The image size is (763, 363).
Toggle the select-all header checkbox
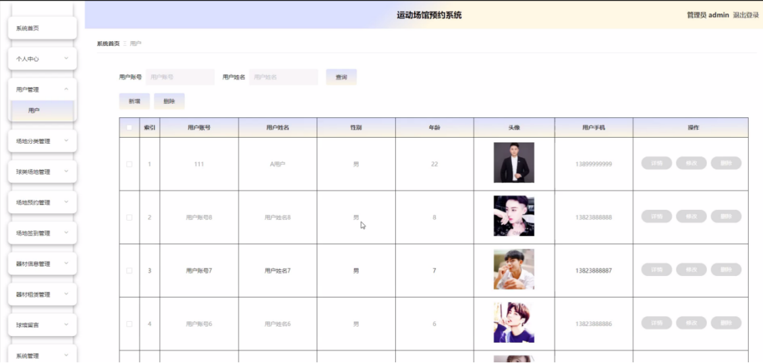130,128
